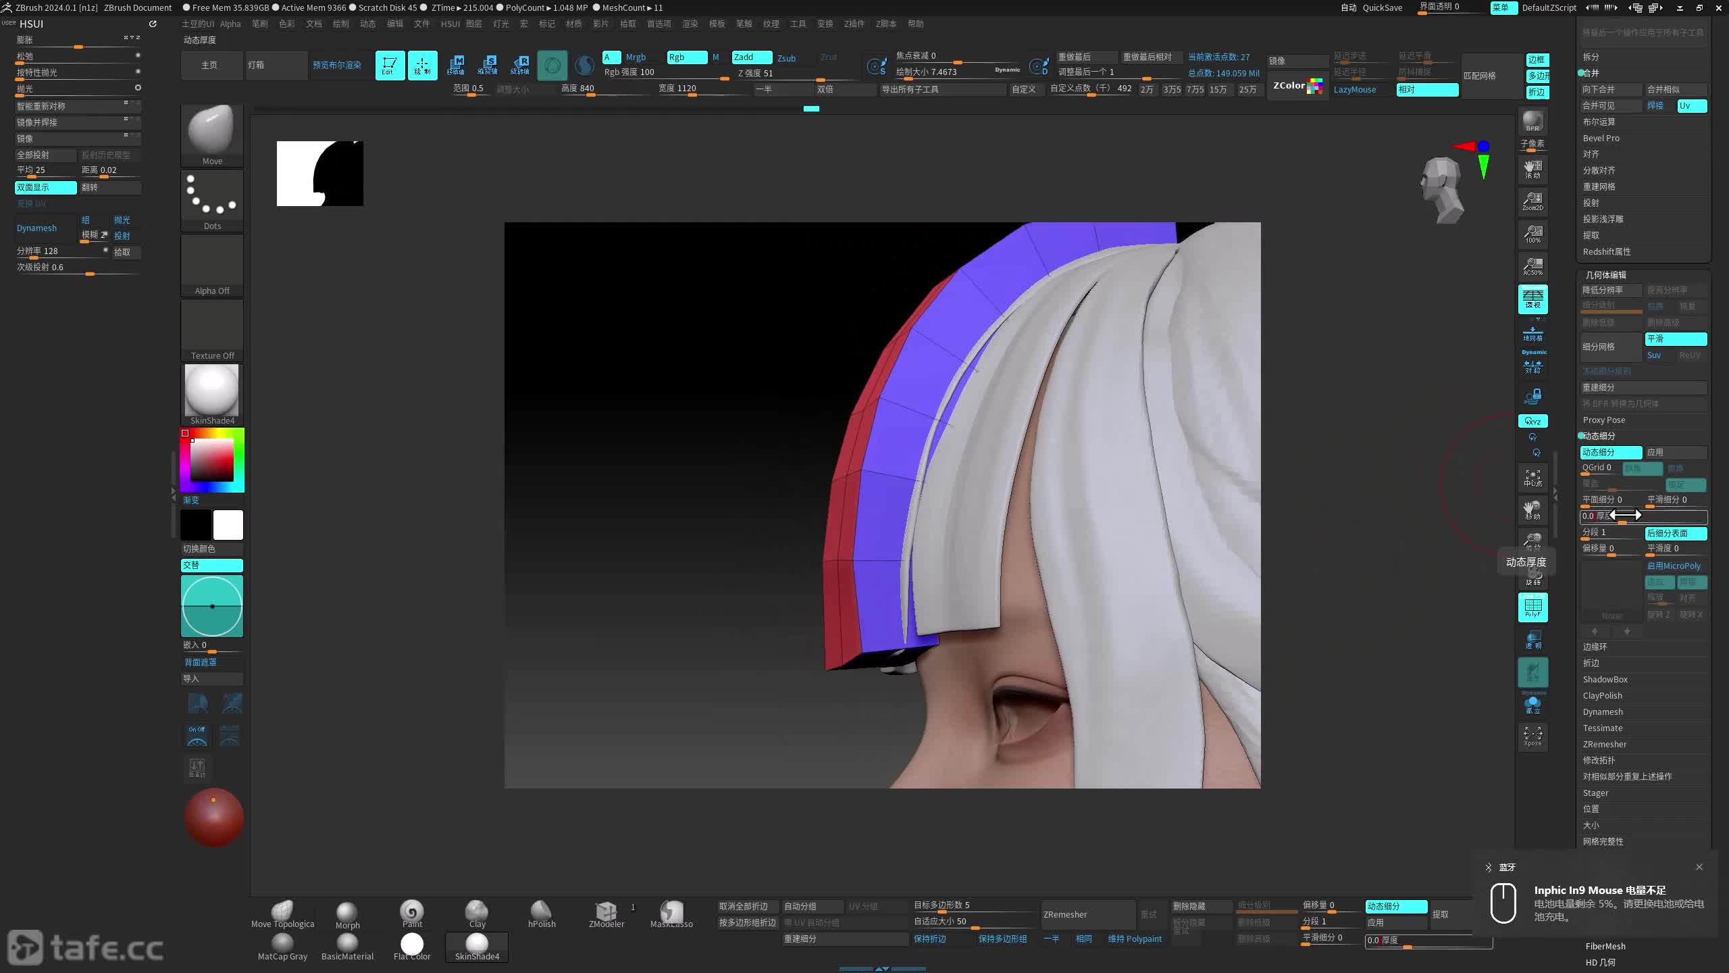Click the center point (中心点) icon
1729x973 pixels.
[x=1532, y=478]
